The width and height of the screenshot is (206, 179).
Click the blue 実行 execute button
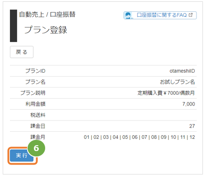click(x=22, y=156)
